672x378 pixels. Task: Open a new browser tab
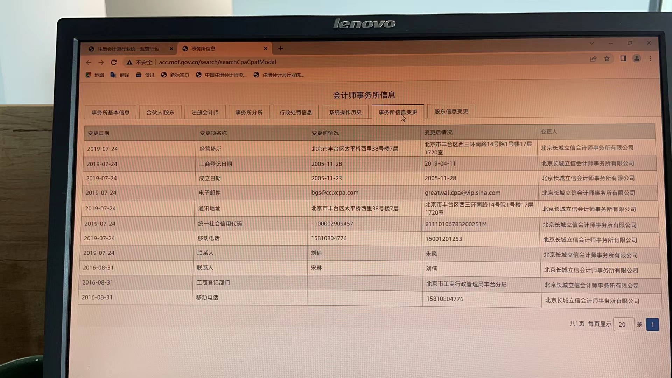(x=280, y=48)
